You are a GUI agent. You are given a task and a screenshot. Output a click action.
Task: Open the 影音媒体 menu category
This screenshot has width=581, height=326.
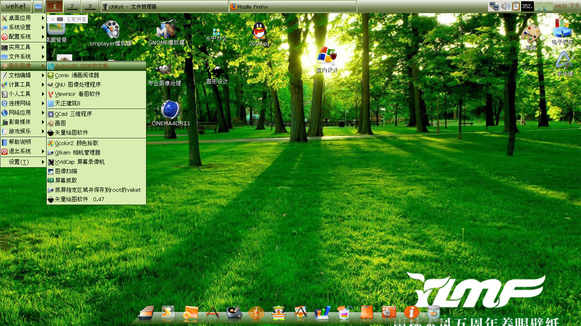23,122
